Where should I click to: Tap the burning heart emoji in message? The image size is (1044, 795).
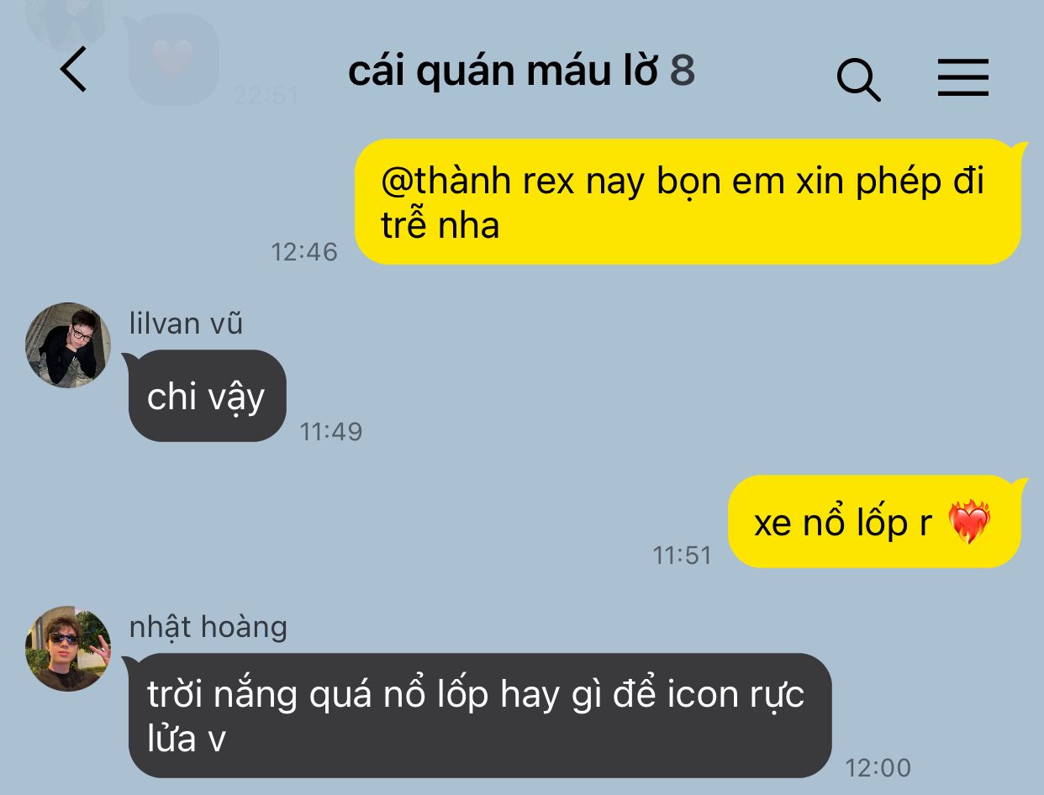point(969,522)
